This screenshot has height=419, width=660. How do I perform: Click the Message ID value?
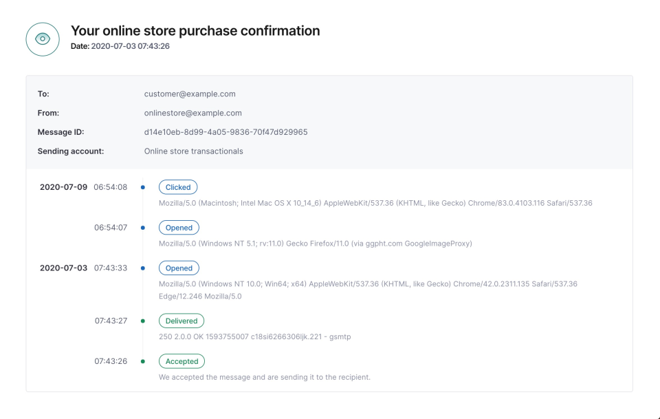[x=225, y=132]
